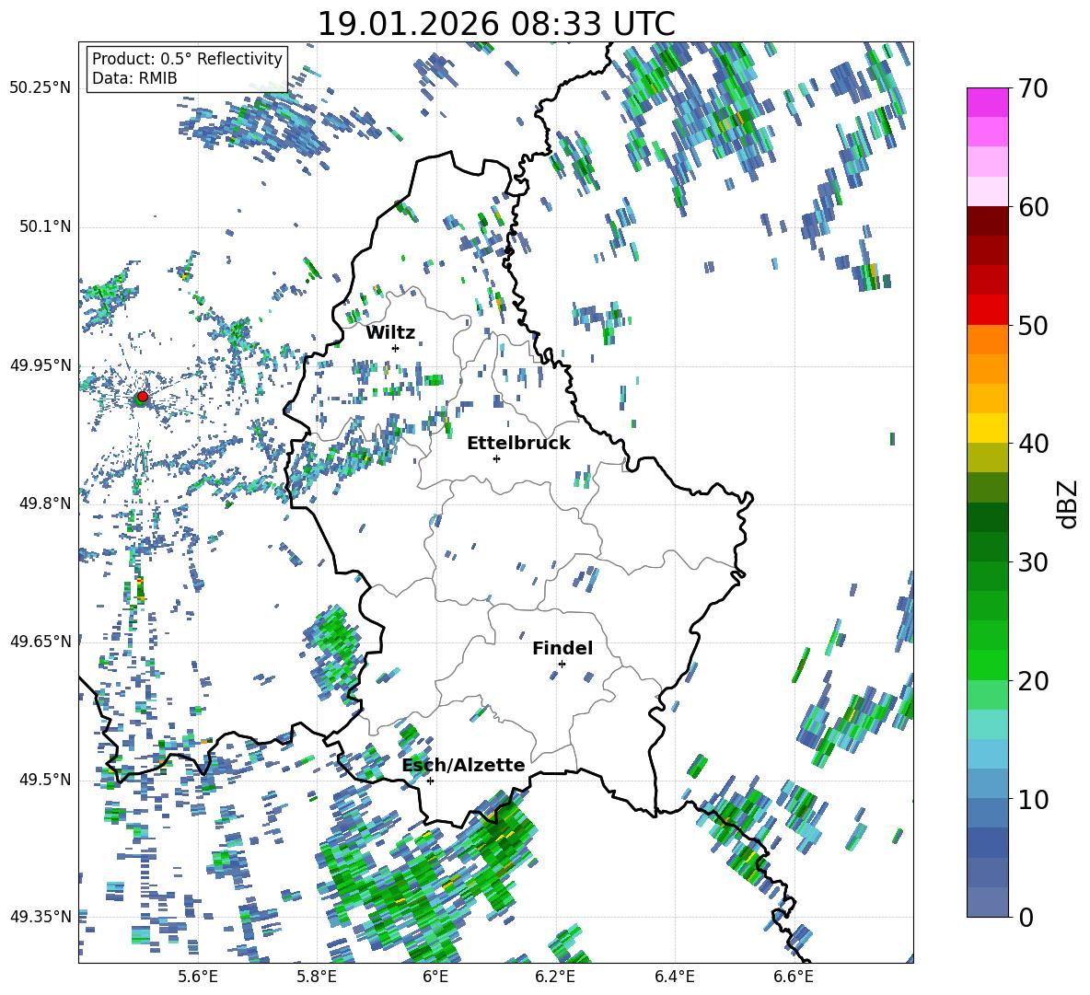Image resolution: width=1090 pixels, height=995 pixels.
Task: Click the red radar location marker
Action: (x=143, y=397)
